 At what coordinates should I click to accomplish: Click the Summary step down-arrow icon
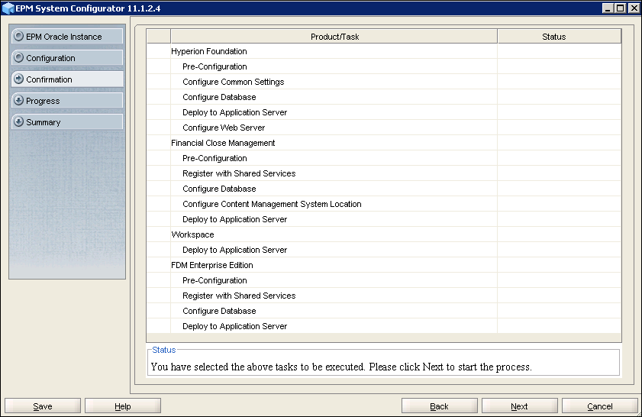tap(18, 121)
